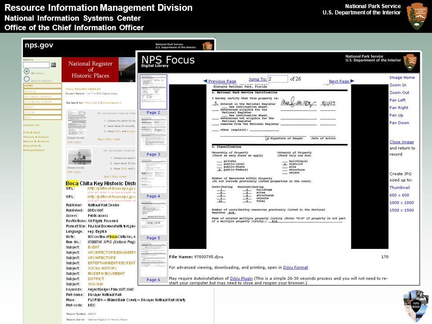Image resolution: width=432 pixels, height=324 pixels.
Task: Click NPS arrowhead logo in NPS Focus header
Action: (410, 62)
